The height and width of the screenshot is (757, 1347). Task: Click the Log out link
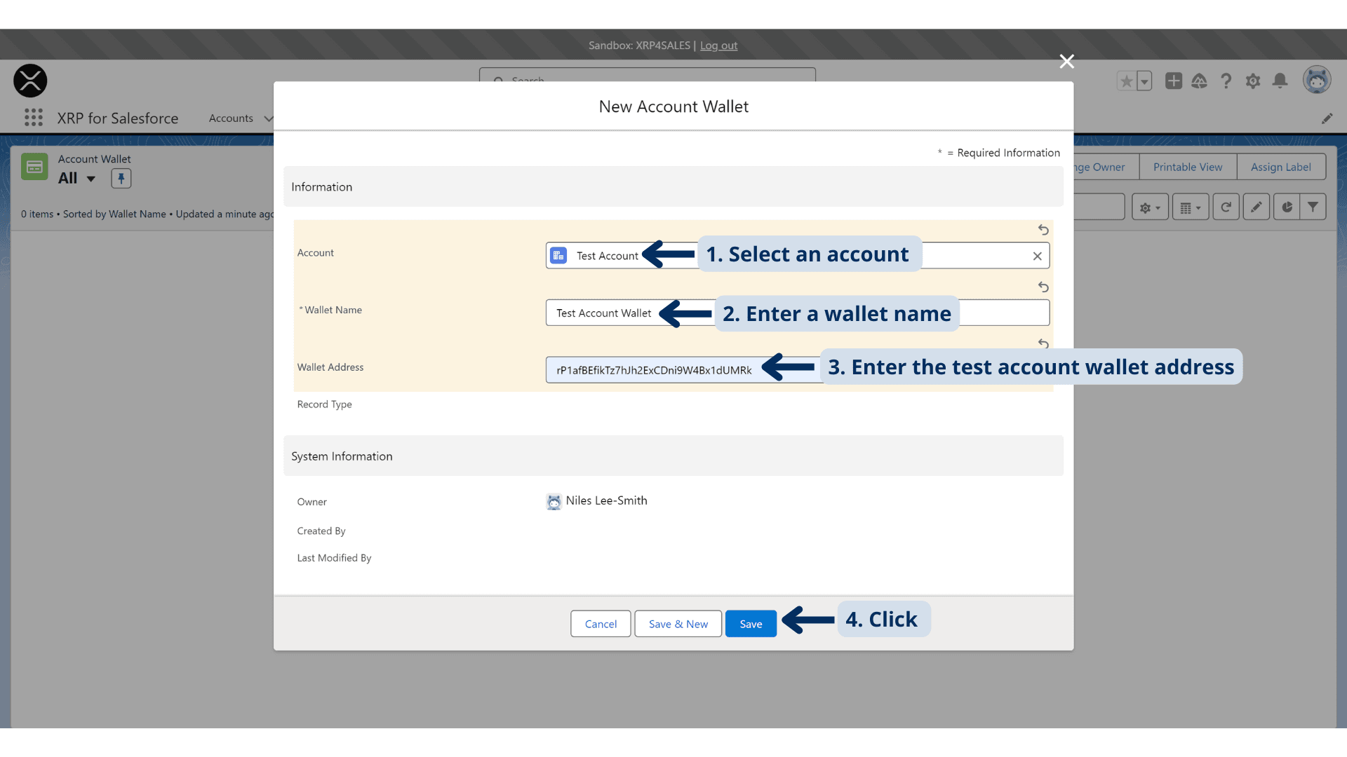[x=718, y=46]
